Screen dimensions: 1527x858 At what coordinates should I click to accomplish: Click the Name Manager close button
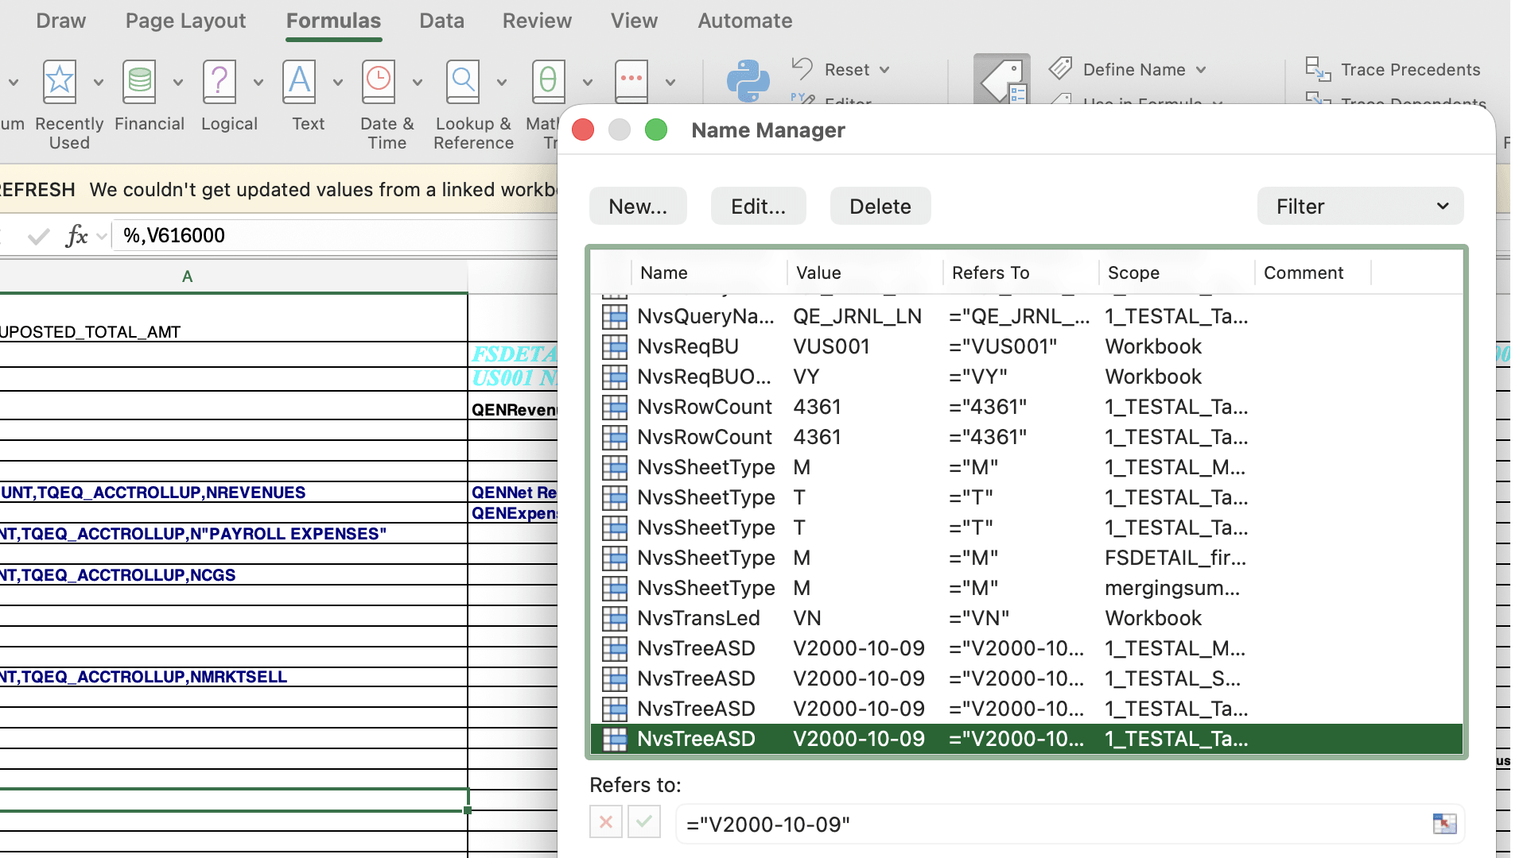[583, 129]
